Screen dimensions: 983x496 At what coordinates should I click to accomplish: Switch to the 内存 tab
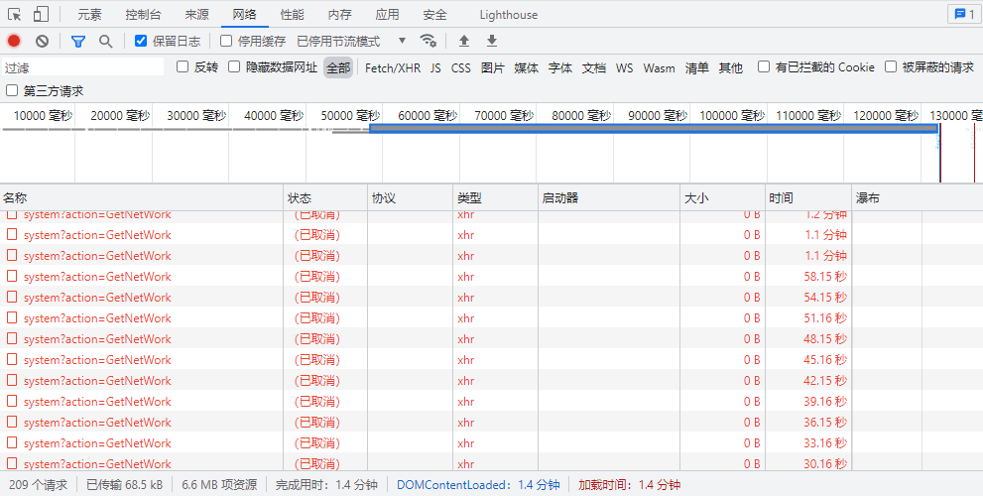pyautogui.click(x=340, y=15)
